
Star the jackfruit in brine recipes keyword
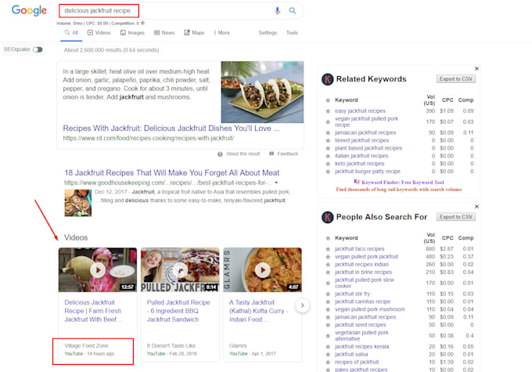click(328, 273)
